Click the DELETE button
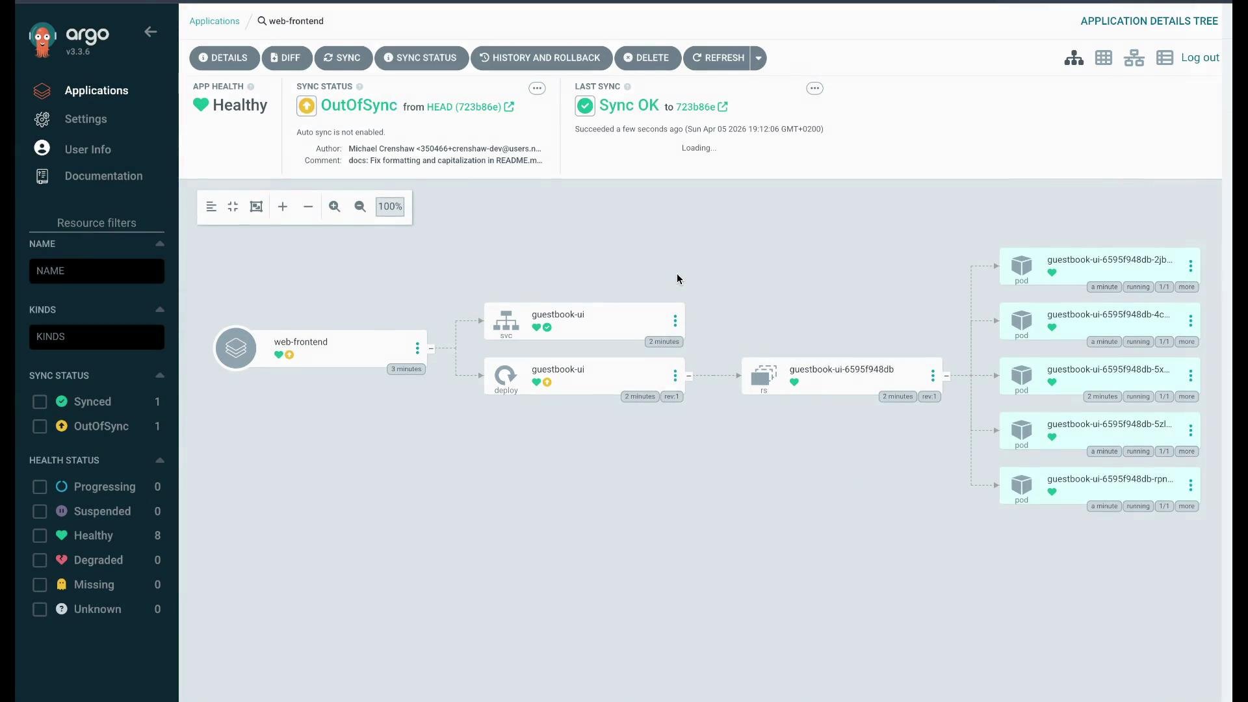The height and width of the screenshot is (702, 1248). pos(647,58)
